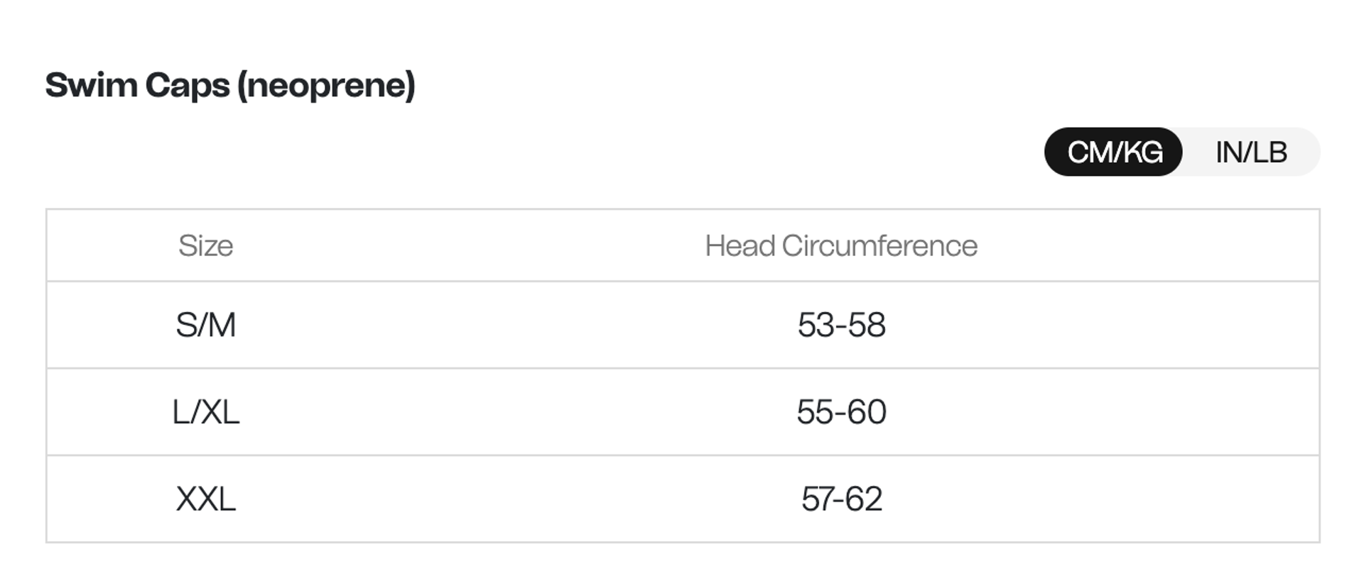Select the XXL size cell
The width and height of the screenshot is (1364, 588).
[205, 499]
